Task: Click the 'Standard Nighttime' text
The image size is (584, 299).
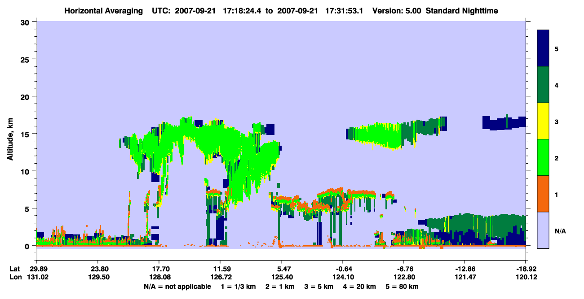Action: (x=462, y=10)
